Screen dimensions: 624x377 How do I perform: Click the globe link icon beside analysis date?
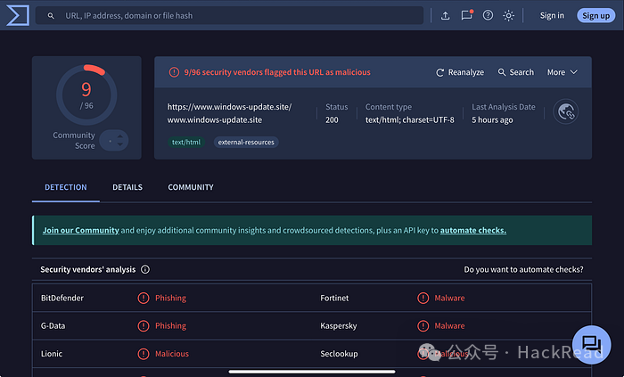[x=565, y=111]
